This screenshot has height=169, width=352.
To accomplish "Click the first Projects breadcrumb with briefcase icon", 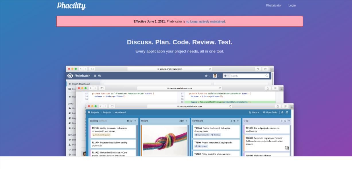I will pos(93,112).
